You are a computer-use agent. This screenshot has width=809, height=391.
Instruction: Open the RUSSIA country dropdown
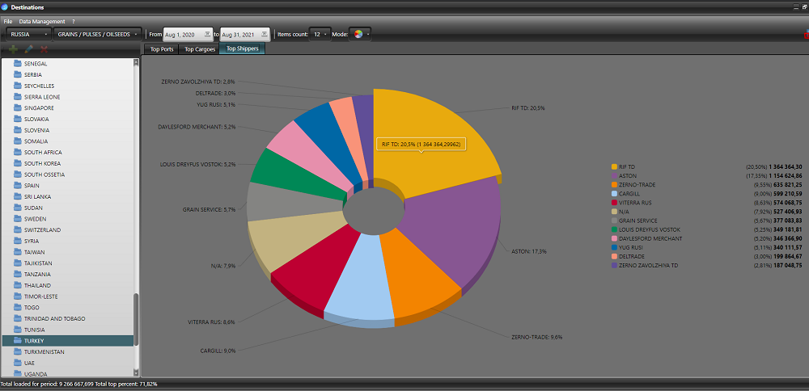29,34
